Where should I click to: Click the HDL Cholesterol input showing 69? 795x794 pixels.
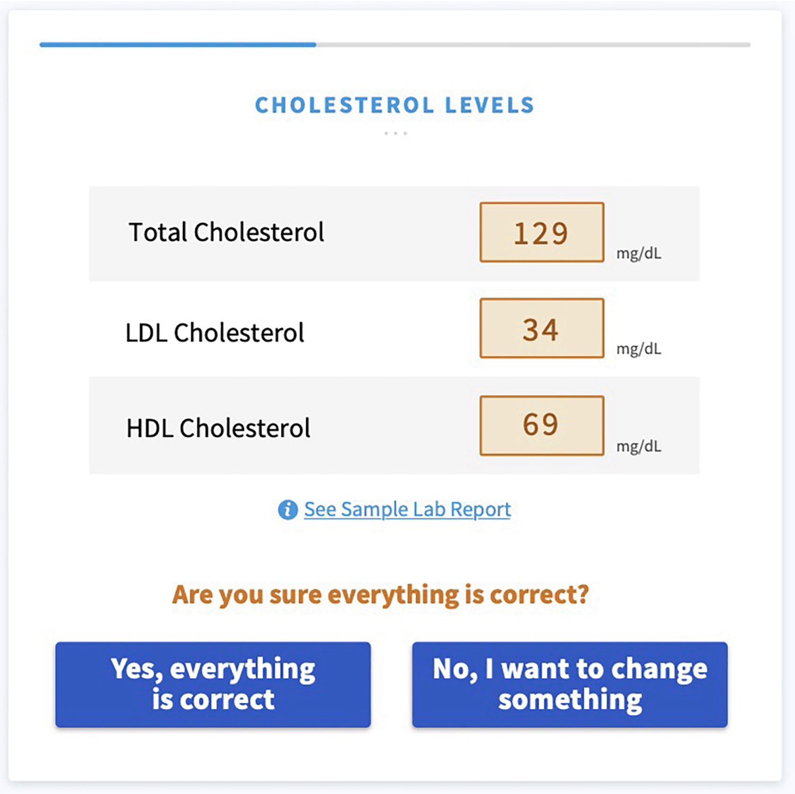pos(542,425)
